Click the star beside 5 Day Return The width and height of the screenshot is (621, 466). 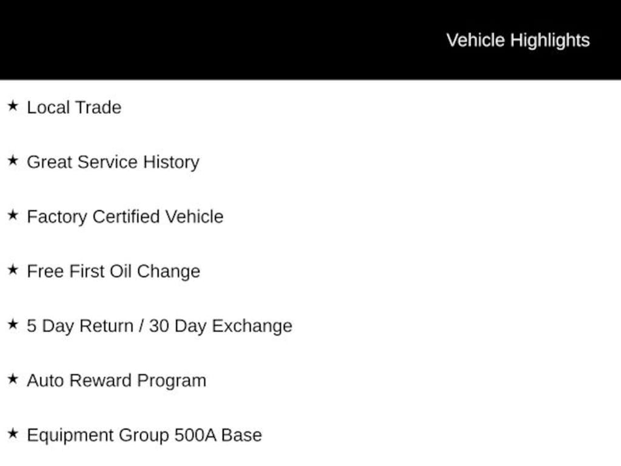13,325
